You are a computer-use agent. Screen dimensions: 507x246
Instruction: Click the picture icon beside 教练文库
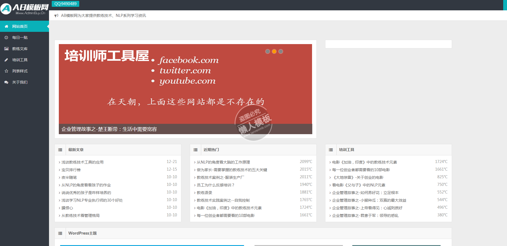[6, 49]
